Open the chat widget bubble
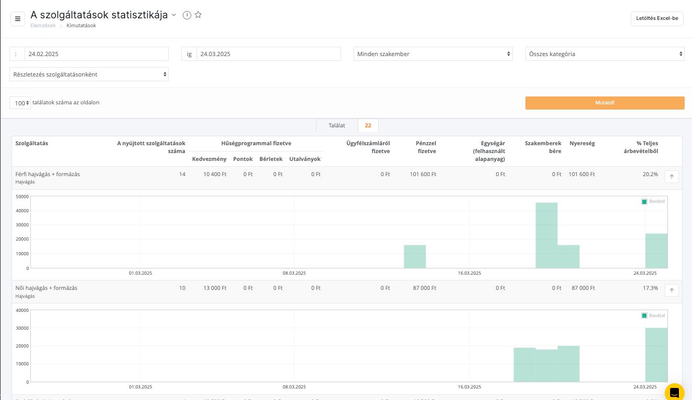Viewport: 692px width, 400px height. point(674,392)
